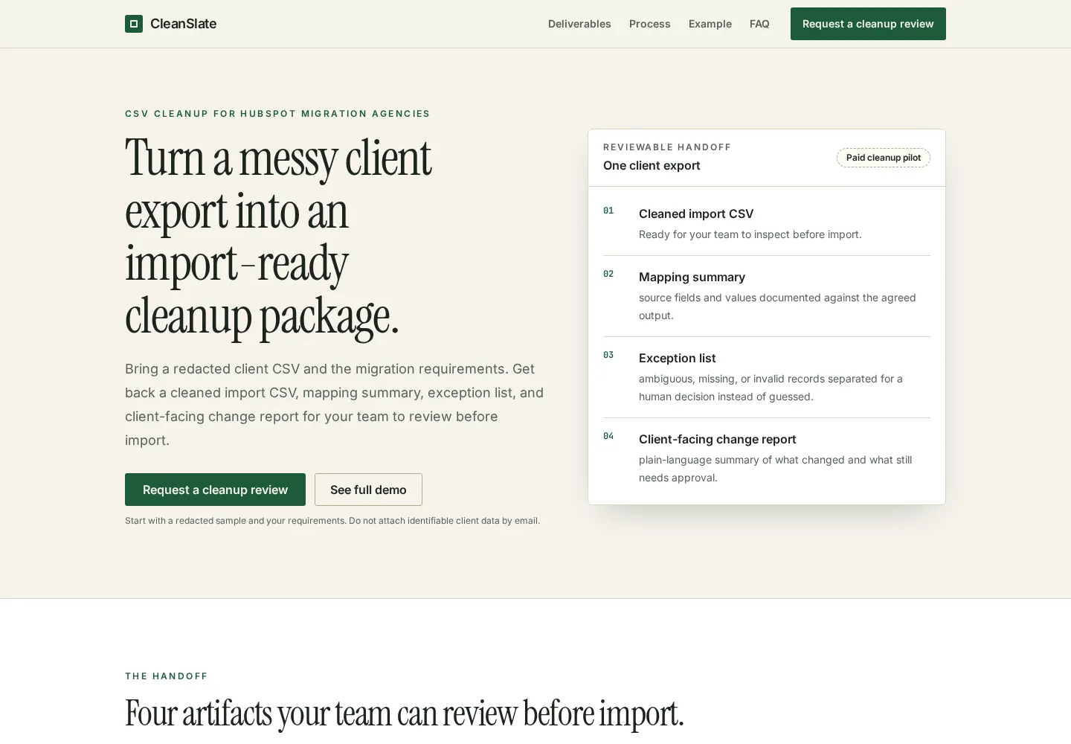Image resolution: width=1071 pixels, height=744 pixels.
Task: Click the REVIEWABLE HANDOFF card label
Action: click(667, 147)
